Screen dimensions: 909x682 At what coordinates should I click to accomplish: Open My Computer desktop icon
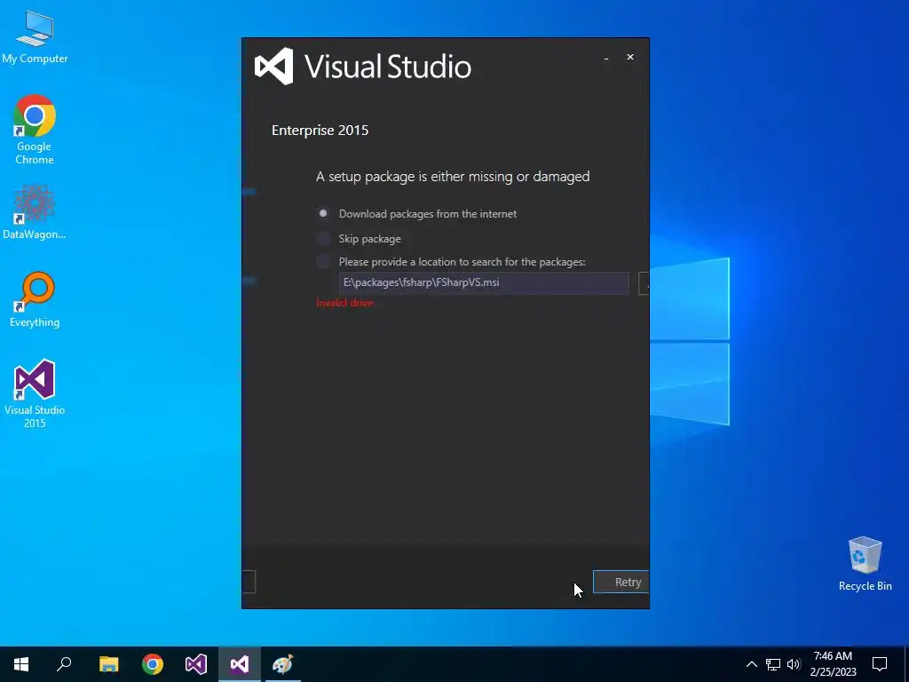click(35, 36)
